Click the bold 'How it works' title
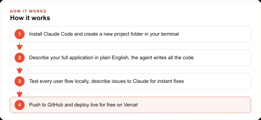Screen dimensions: 261x120 tap(30, 18)
